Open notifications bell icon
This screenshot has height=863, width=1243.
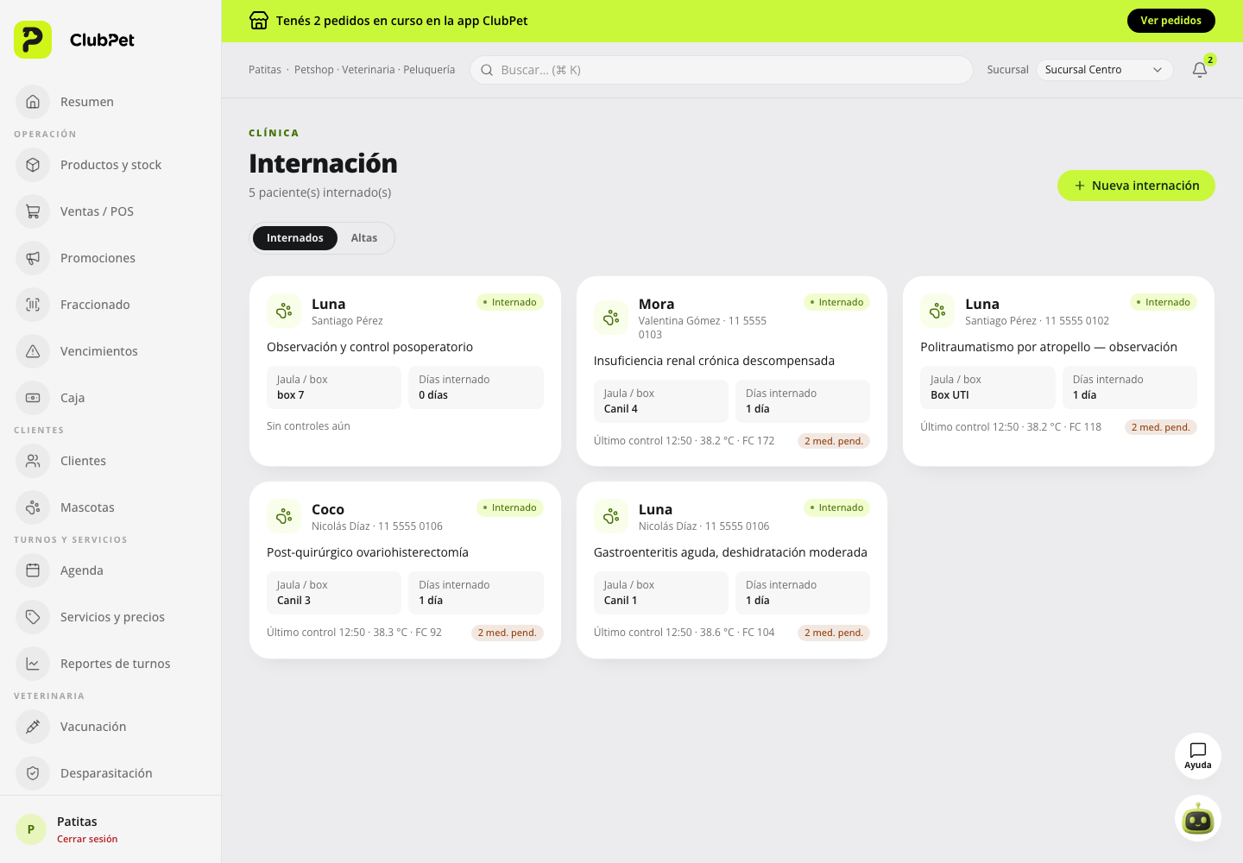pyautogui.click(x=1200, y=70)
